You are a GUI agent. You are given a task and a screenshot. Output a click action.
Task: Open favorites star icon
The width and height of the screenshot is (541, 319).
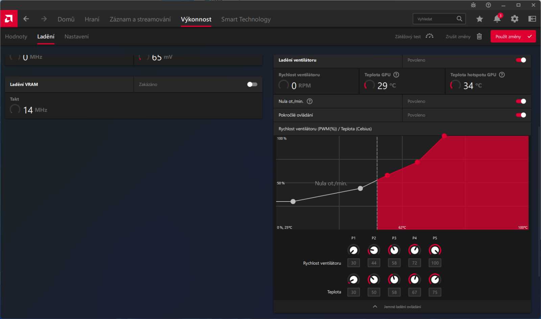pos(479,19)
